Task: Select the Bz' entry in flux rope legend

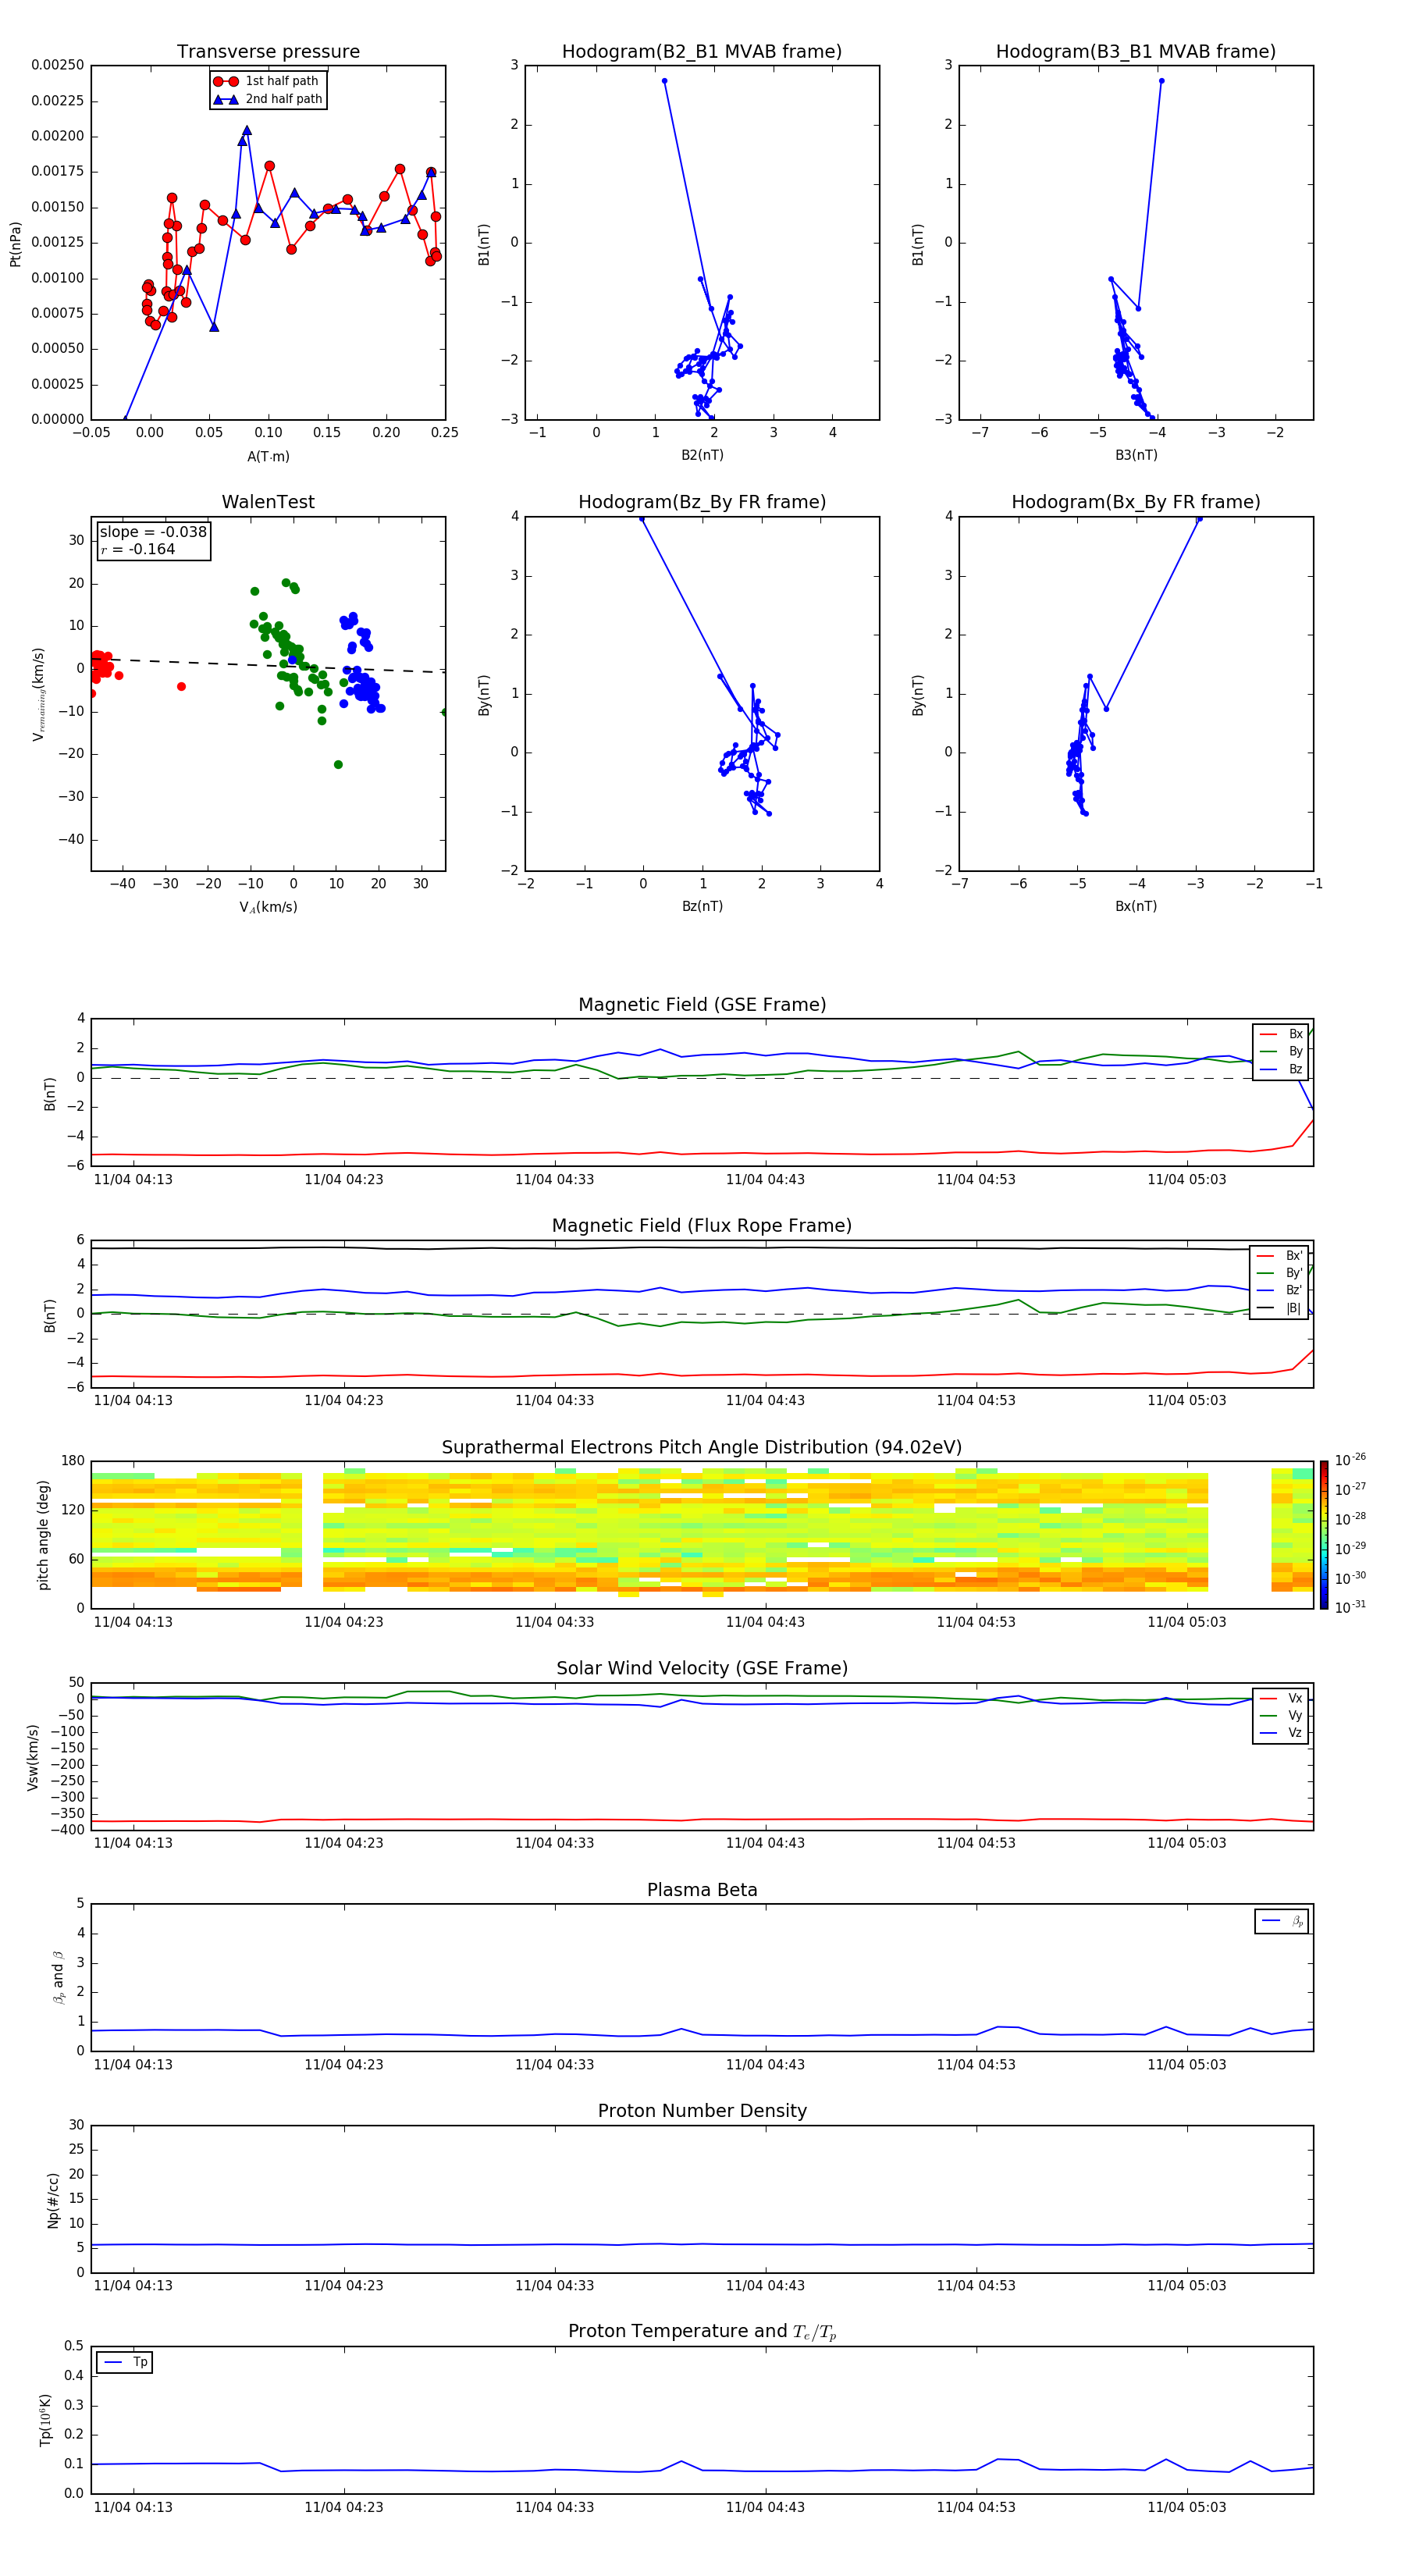Action: [x=1280, y=1290]
